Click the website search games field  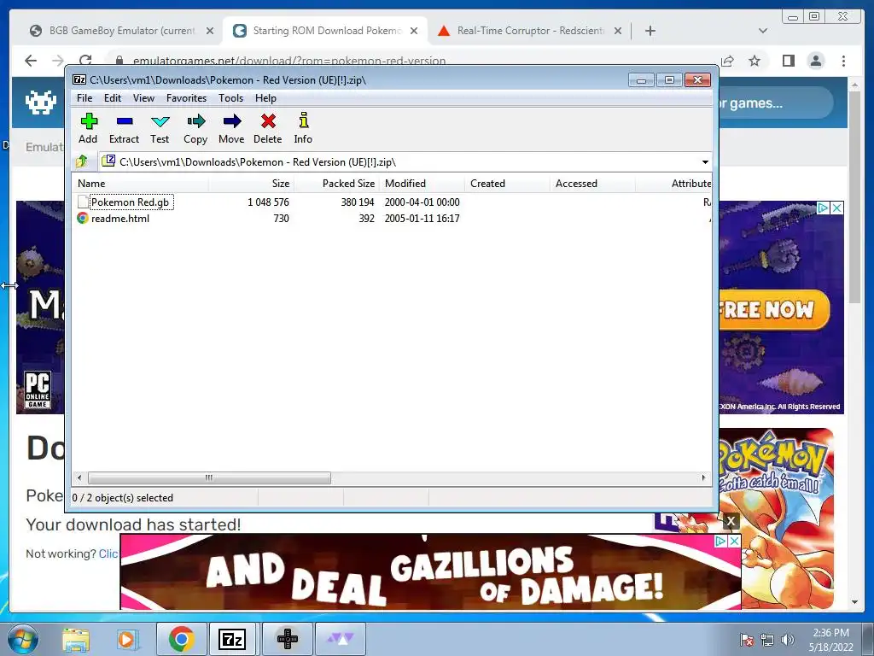[775, 103]
